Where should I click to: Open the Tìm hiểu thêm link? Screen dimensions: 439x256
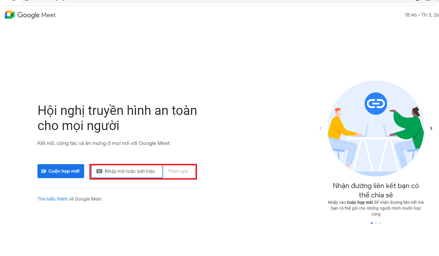(x=53, y=199)
